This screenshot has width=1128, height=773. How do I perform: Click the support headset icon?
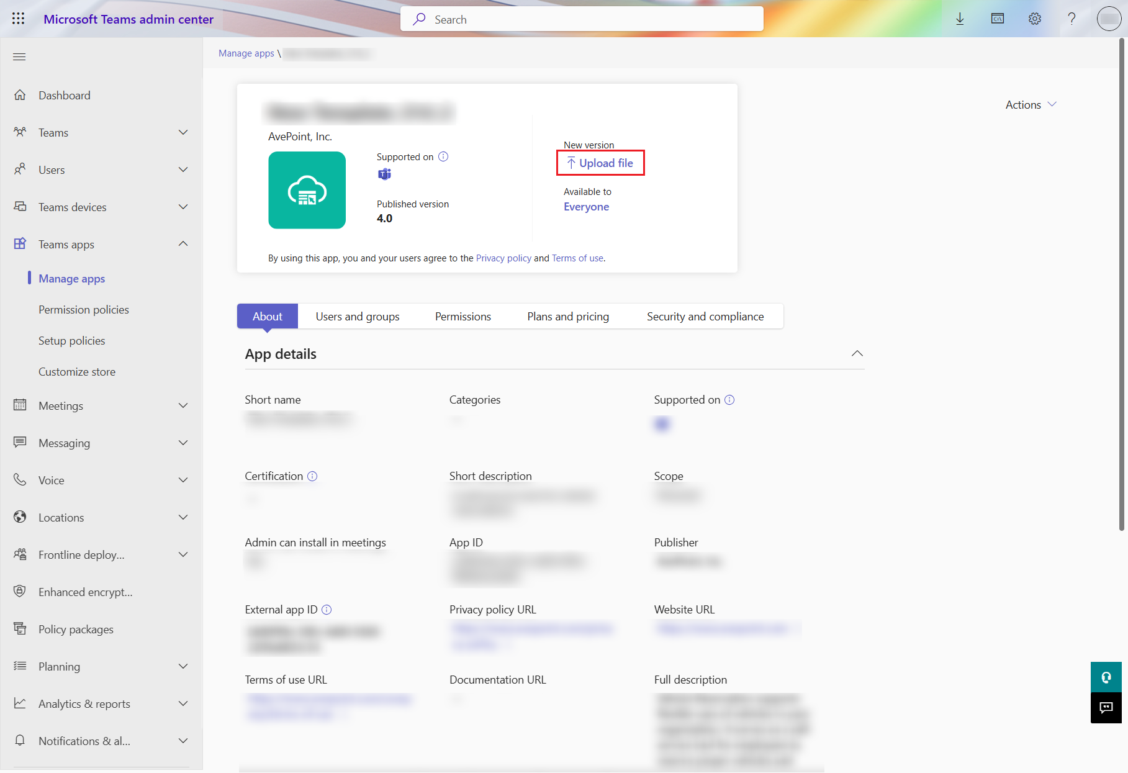point(1106,677)
